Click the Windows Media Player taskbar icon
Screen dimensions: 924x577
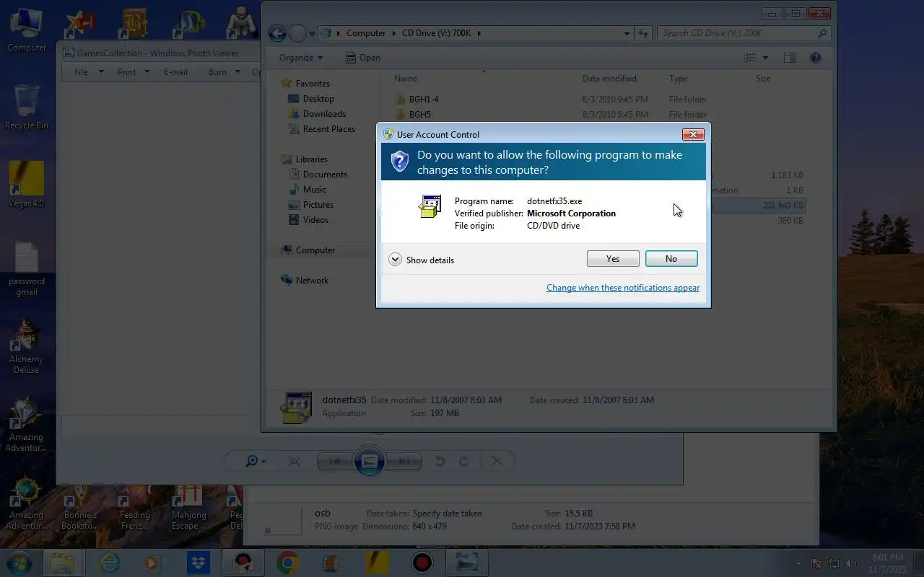click(x=153, y=563)
